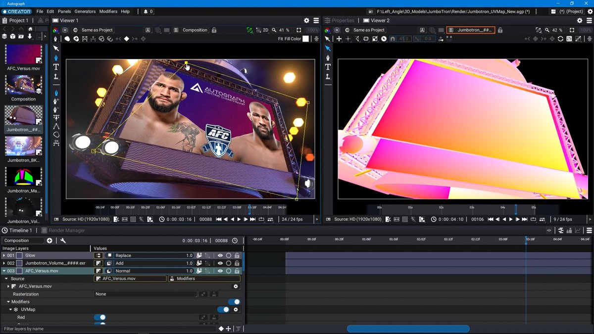Enable the Red channel toggle under UVMap

100,317
